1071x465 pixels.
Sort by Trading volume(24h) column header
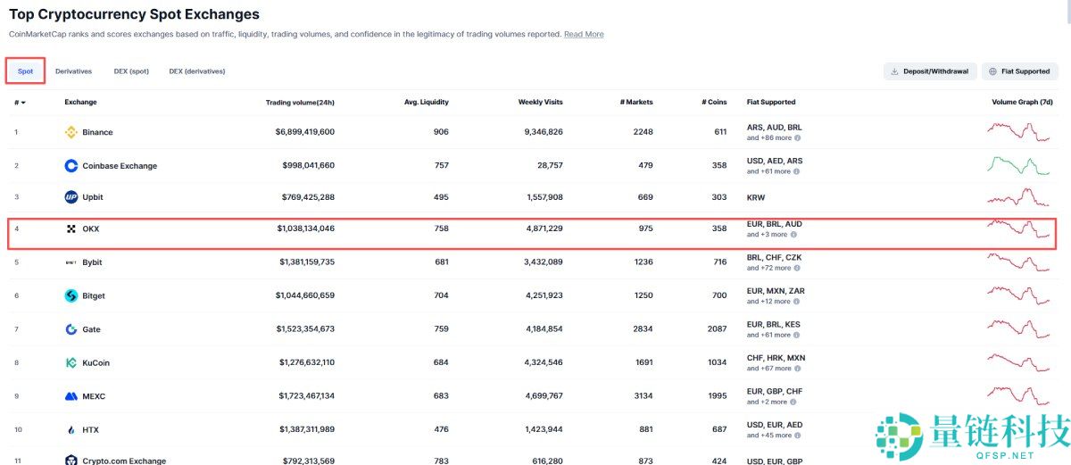click(x=300, y=102)
